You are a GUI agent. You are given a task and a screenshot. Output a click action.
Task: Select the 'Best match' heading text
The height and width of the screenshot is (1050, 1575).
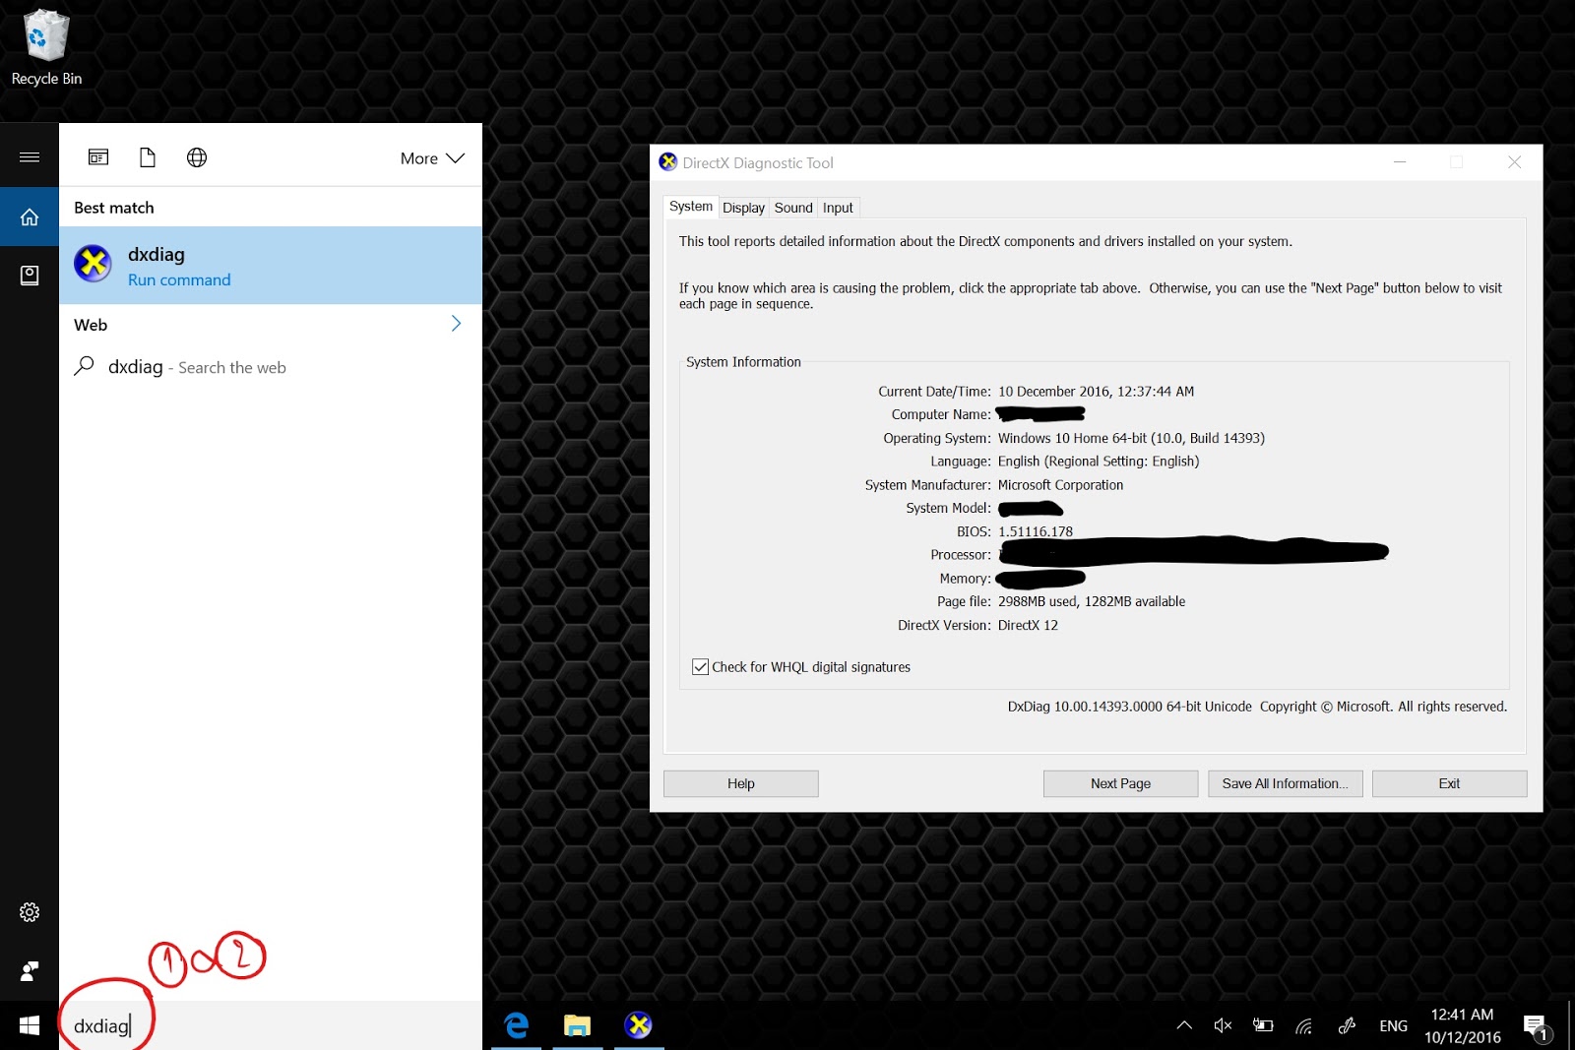tap(114, 208)
